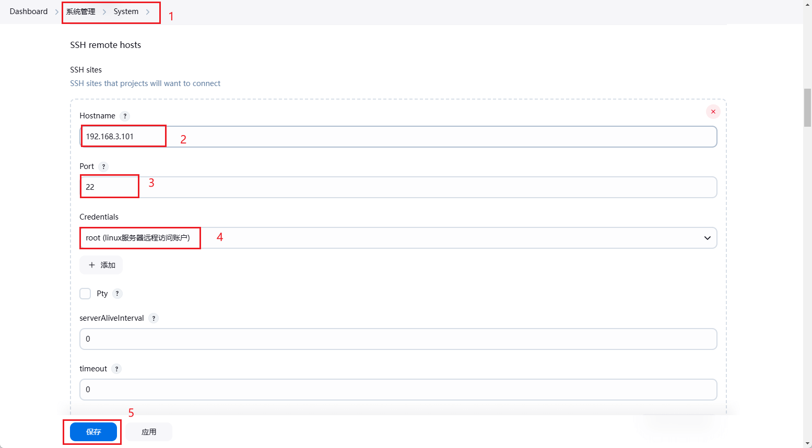Click into the timeout input field
Image resolution: width=812 pixels, height=448 pixels.
398,390
